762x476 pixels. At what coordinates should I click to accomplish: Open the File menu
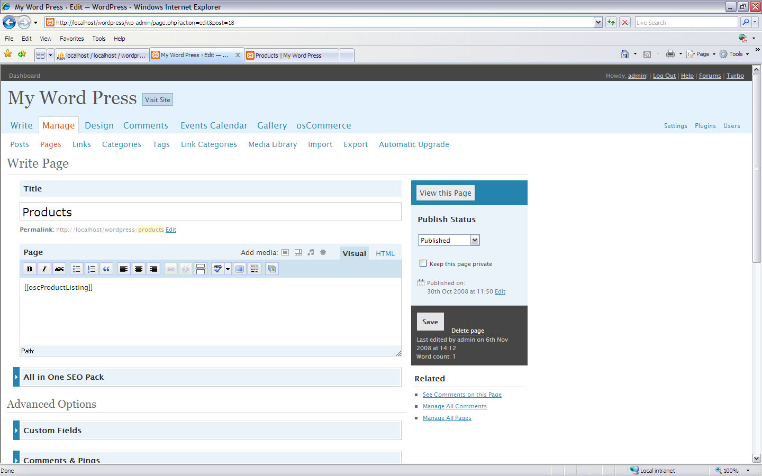click(9, 39)
